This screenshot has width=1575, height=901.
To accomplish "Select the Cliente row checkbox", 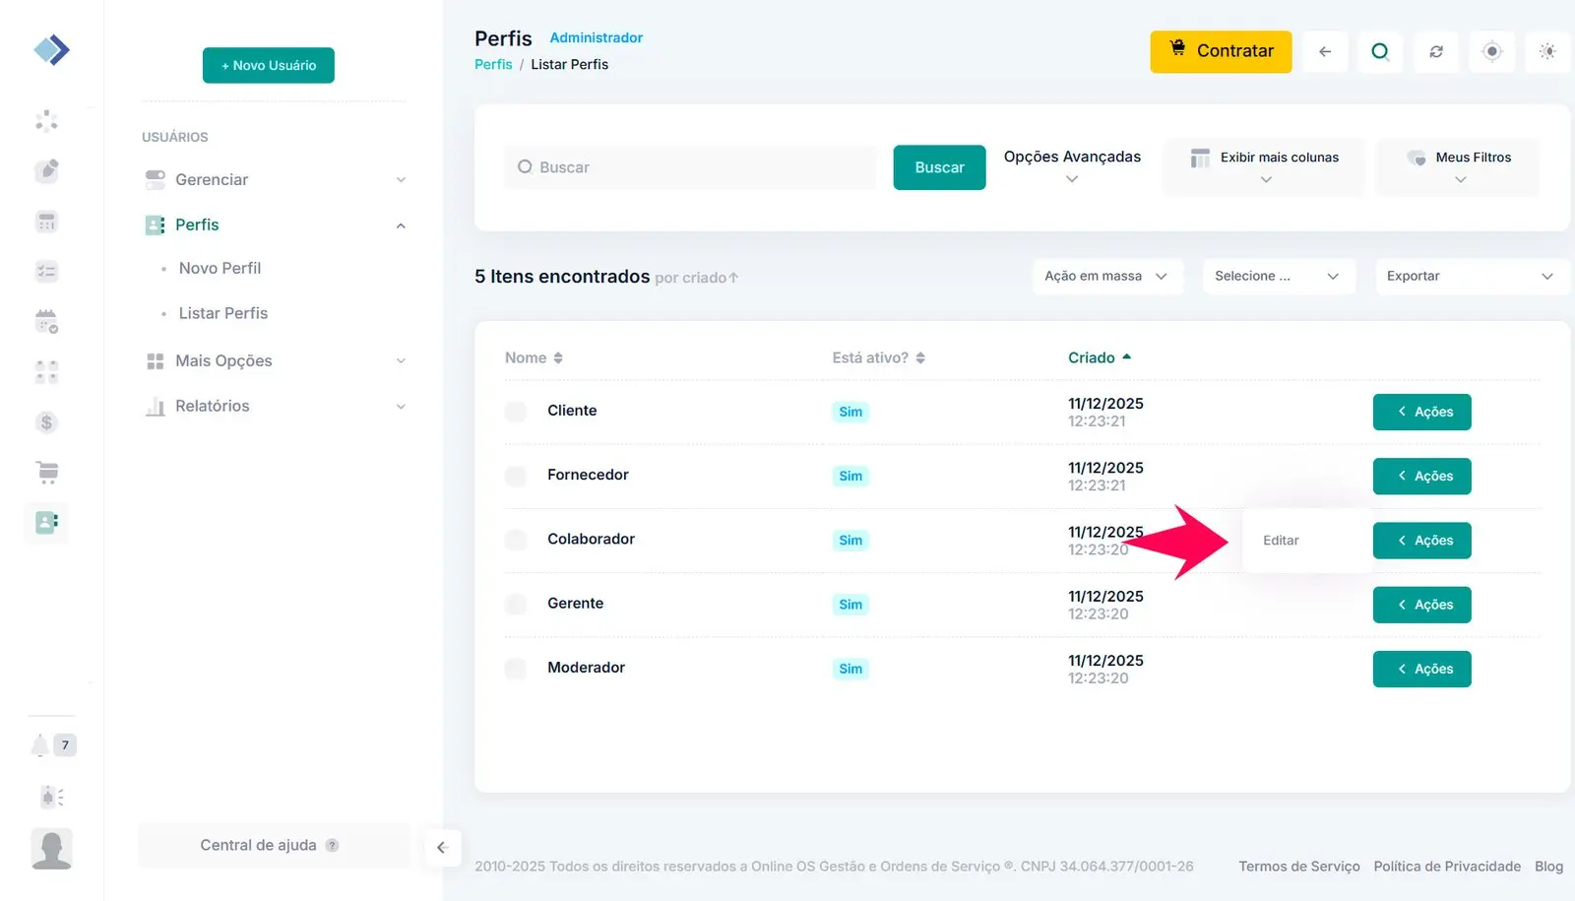I will (516, 412).
